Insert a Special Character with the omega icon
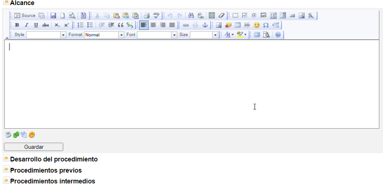Viewport: 383px width, 187px height. 266,25
